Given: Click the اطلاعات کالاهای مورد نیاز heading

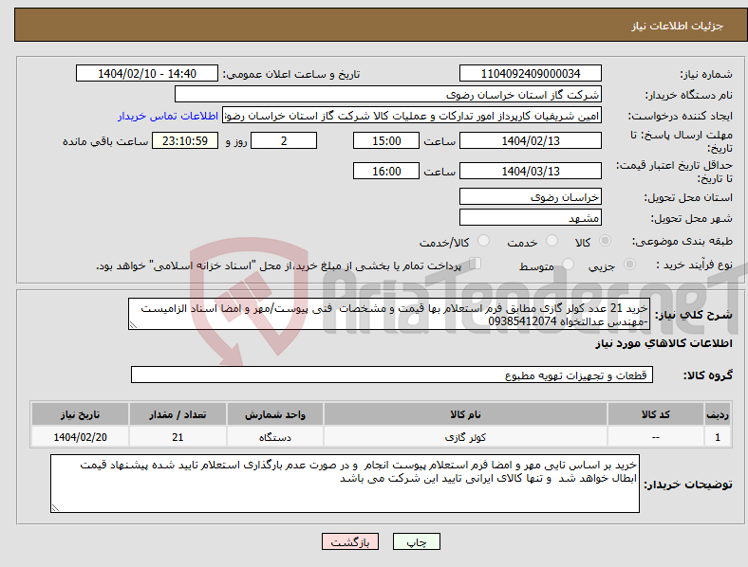Looking at the screenshot, I should (x=664, y=343).
